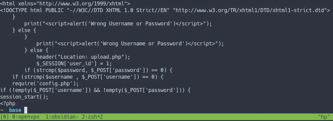Click the require('config.php') line
Viewport: 333px width, 121px height.
(45, 84)
